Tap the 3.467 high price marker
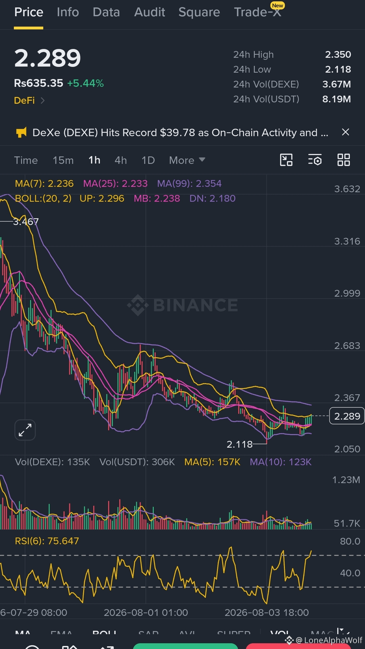The image size is (365, 649). tap(26, 222)
